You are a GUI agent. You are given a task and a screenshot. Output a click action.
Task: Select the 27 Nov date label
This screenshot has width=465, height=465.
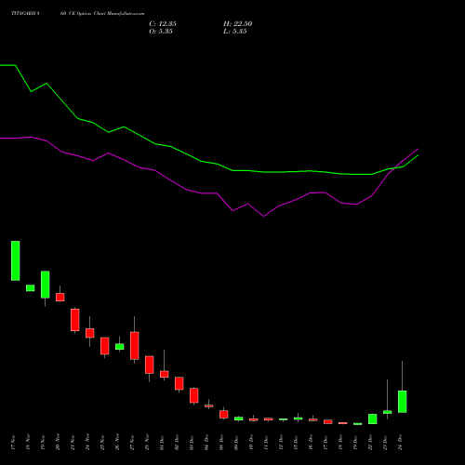[132, 443]
